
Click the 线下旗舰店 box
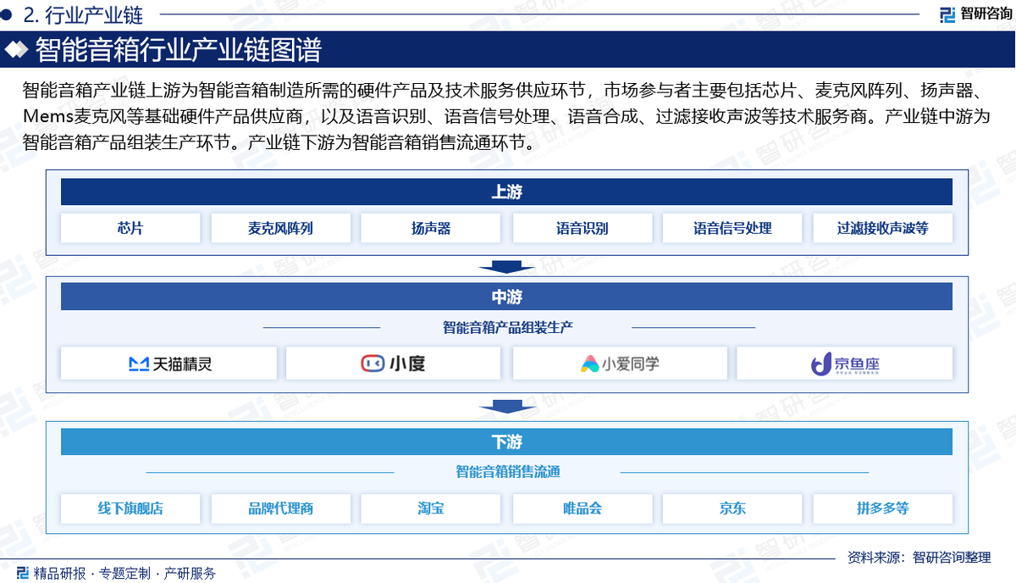pos(130,508)
